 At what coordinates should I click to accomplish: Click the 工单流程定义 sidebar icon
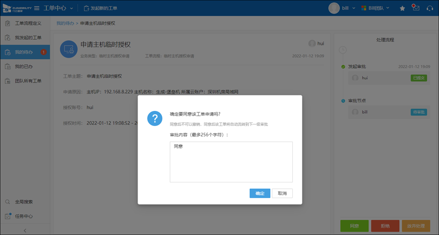coord(8,23)
